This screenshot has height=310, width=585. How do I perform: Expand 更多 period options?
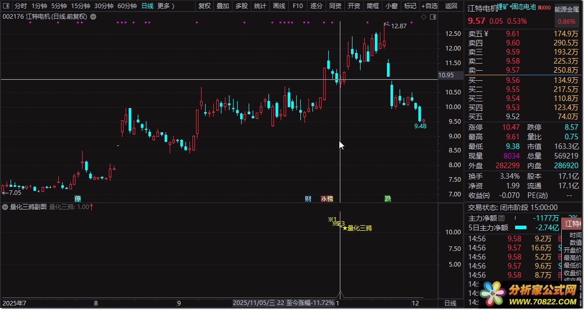tap(166, 6)
